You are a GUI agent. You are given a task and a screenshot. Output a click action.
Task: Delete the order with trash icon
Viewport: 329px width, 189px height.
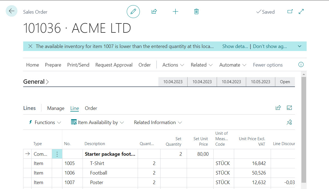(x=196, y=11)
